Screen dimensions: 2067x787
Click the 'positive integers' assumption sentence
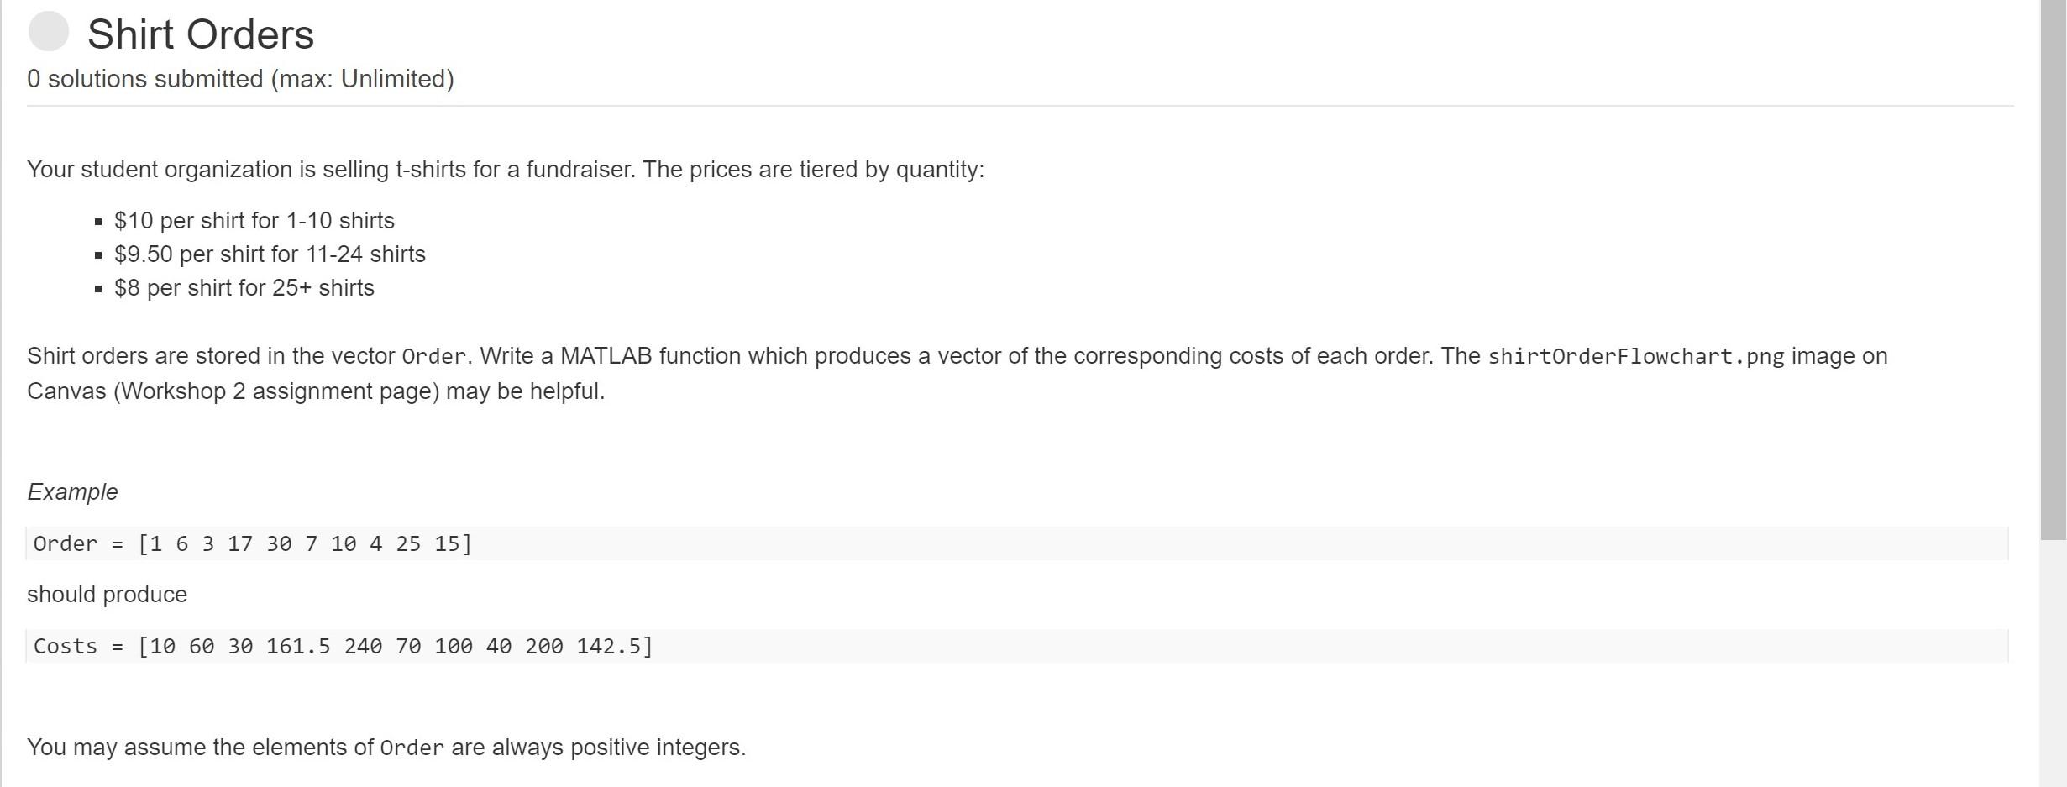386,748
